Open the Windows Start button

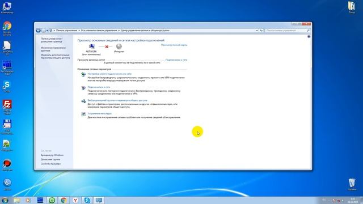click(x=5, y=200)
